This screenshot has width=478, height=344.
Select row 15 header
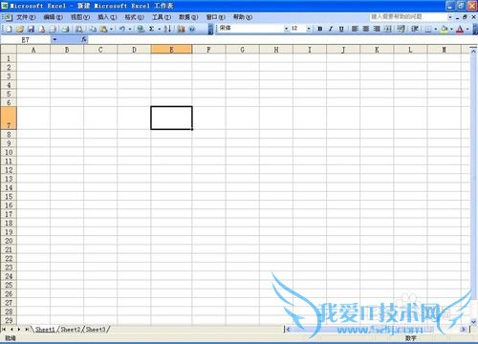9,197
